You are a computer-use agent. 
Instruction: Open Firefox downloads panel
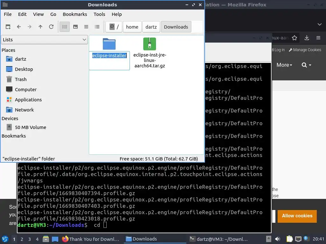tap(307, 38)
